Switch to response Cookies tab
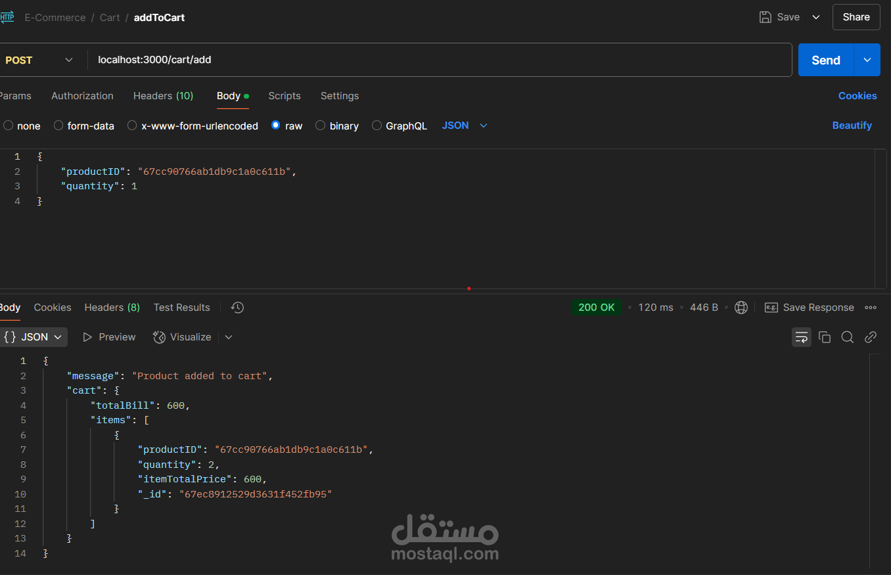The width and height of the screenshot is (891, 575). 53,308
